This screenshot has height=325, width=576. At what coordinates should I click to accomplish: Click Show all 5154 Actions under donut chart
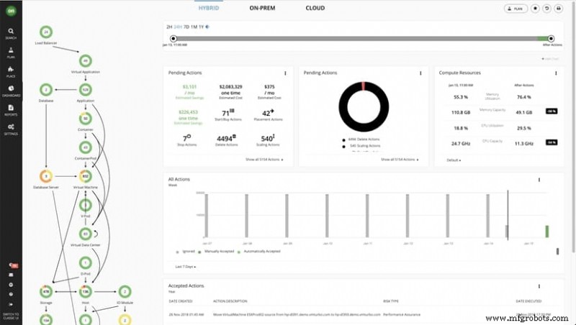[400, 160]
